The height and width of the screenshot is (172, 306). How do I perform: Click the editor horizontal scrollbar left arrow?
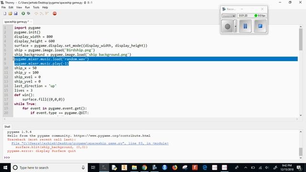pos(5,119)
